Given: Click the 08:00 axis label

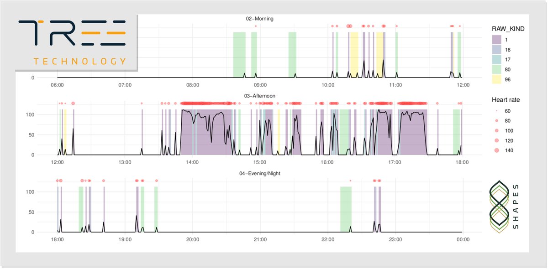Looking at the screenshot, I should tap(193, 85).
